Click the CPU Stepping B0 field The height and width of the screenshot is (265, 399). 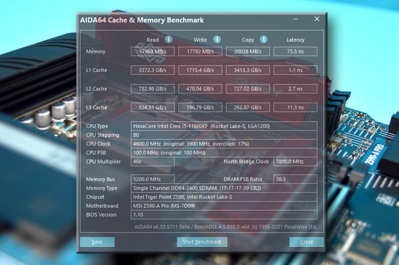224,135
